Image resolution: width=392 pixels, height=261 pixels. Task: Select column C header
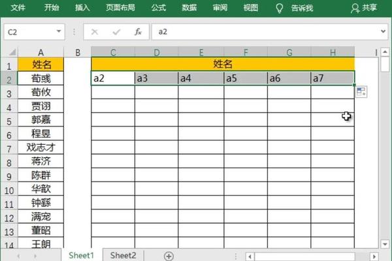tap(113, 52)
